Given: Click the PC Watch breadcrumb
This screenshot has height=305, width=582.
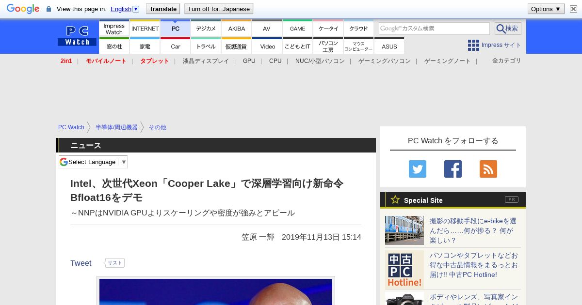Looking at the screenshot, I should [x=71, y=127].
